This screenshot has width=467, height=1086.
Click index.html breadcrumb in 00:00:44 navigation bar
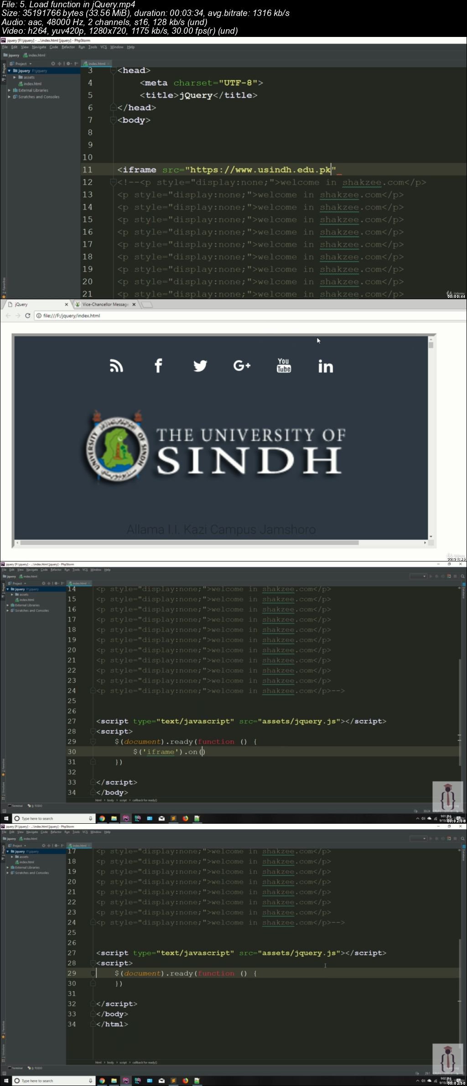point(34,55)
